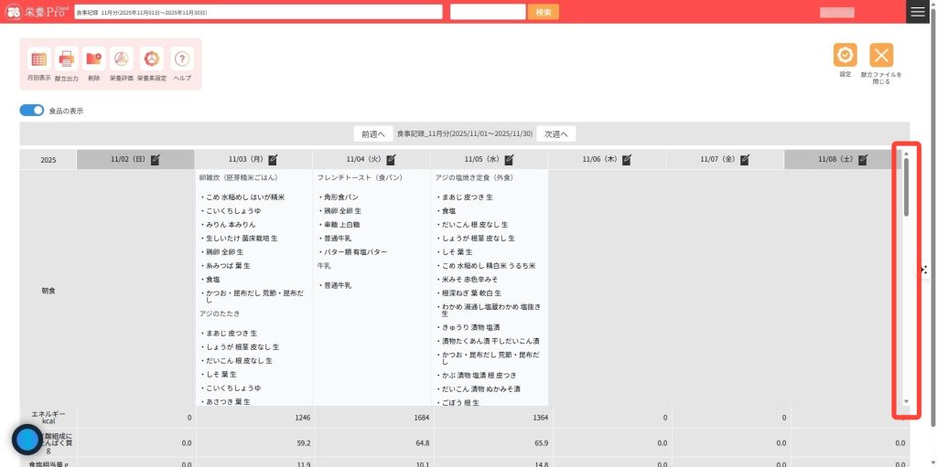Click the orange 設定 gear icon
The height and width of the screenshot is (467, 937).
(845, 55)
